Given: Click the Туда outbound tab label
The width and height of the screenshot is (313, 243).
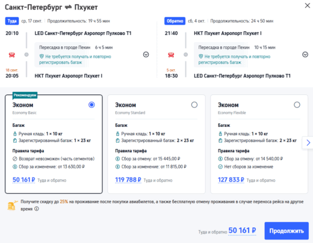Looking at the screenshot, I should click(12, 21).
